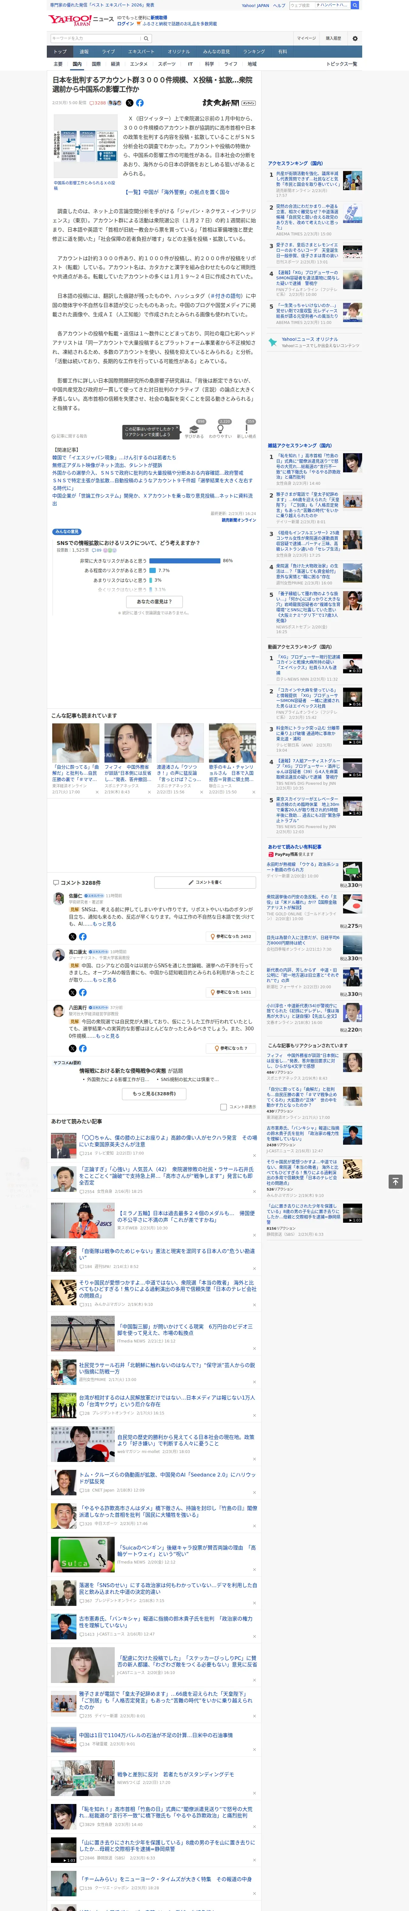Screen dimensions: 409x1911
Task: Open the トピックス一覧 link
Action: (x=342, y=64)
